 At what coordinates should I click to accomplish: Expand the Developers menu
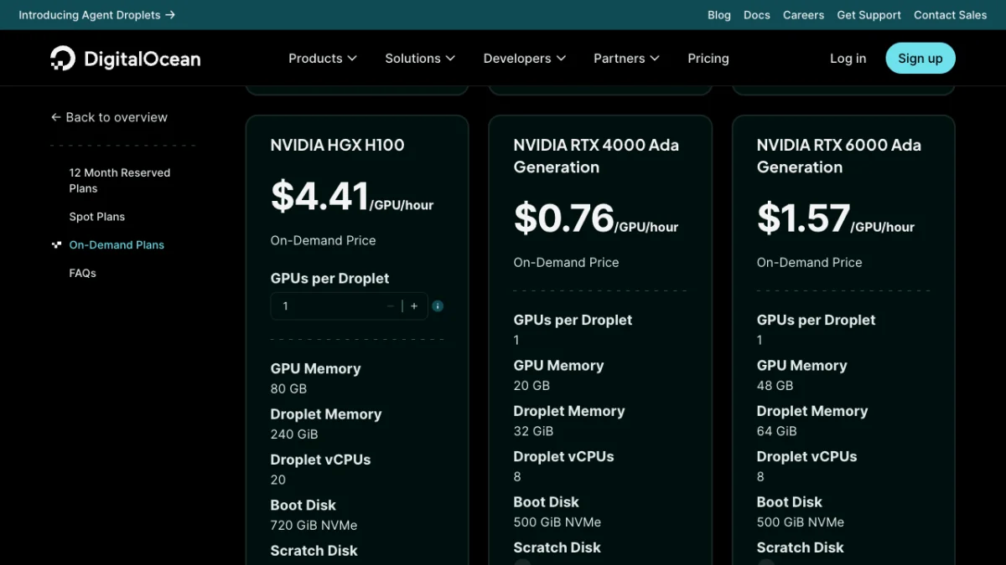[525, 59]
